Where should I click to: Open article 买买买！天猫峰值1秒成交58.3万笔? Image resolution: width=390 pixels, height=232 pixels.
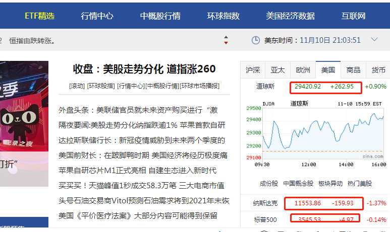141,186
